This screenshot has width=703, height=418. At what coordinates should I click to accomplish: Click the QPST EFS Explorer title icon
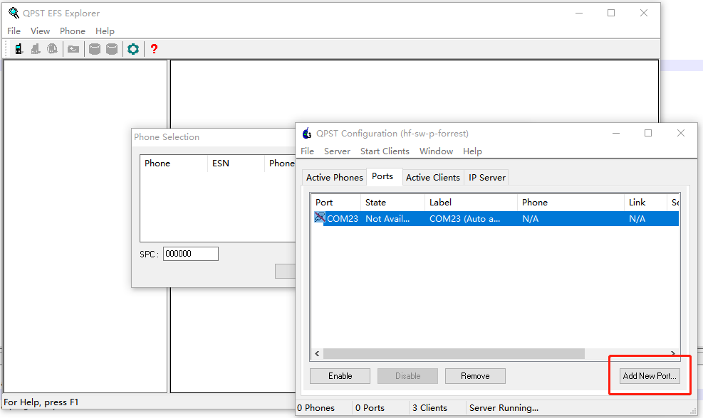14,13
